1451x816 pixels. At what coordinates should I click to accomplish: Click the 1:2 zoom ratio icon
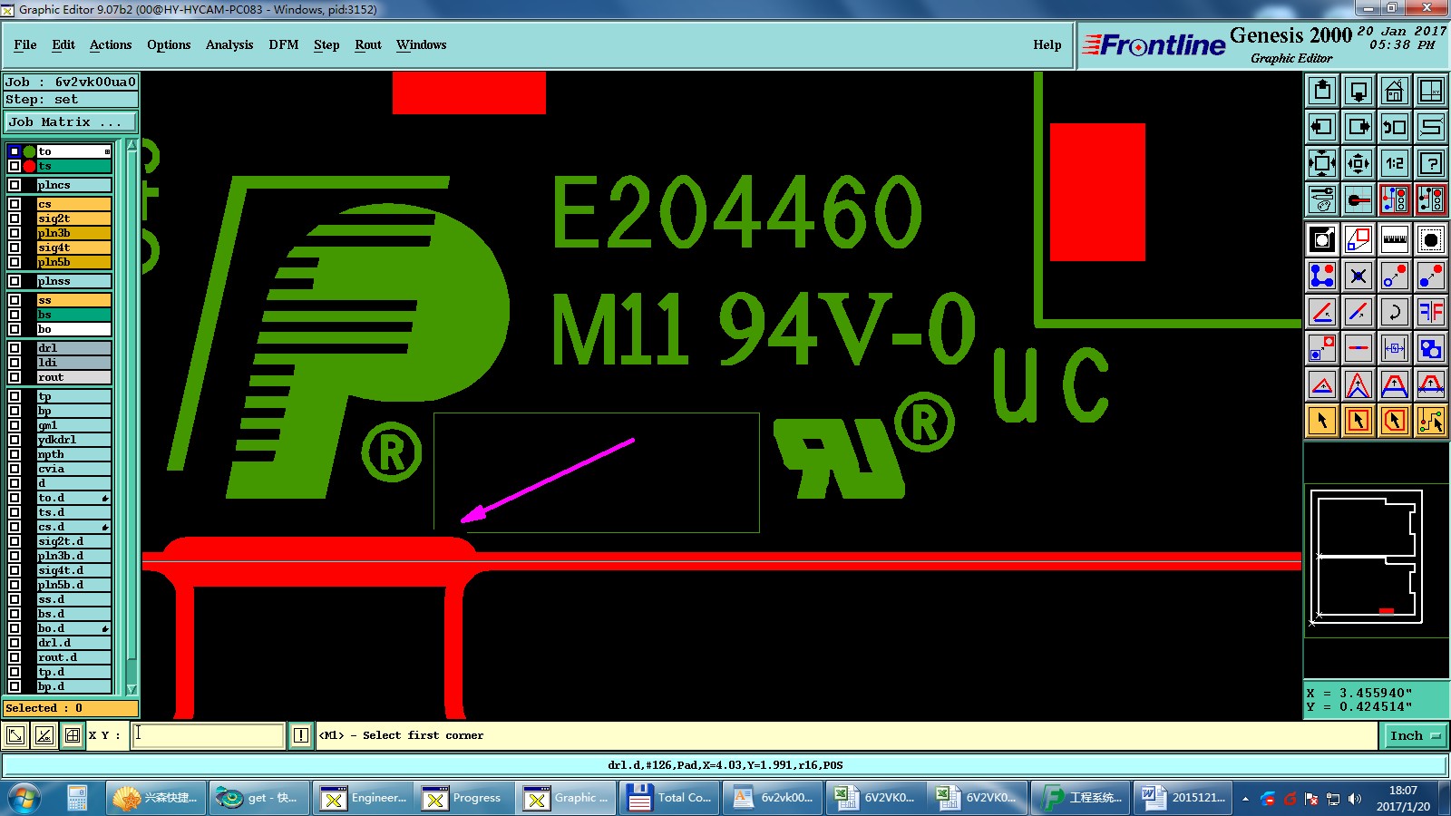(1395, 163)
